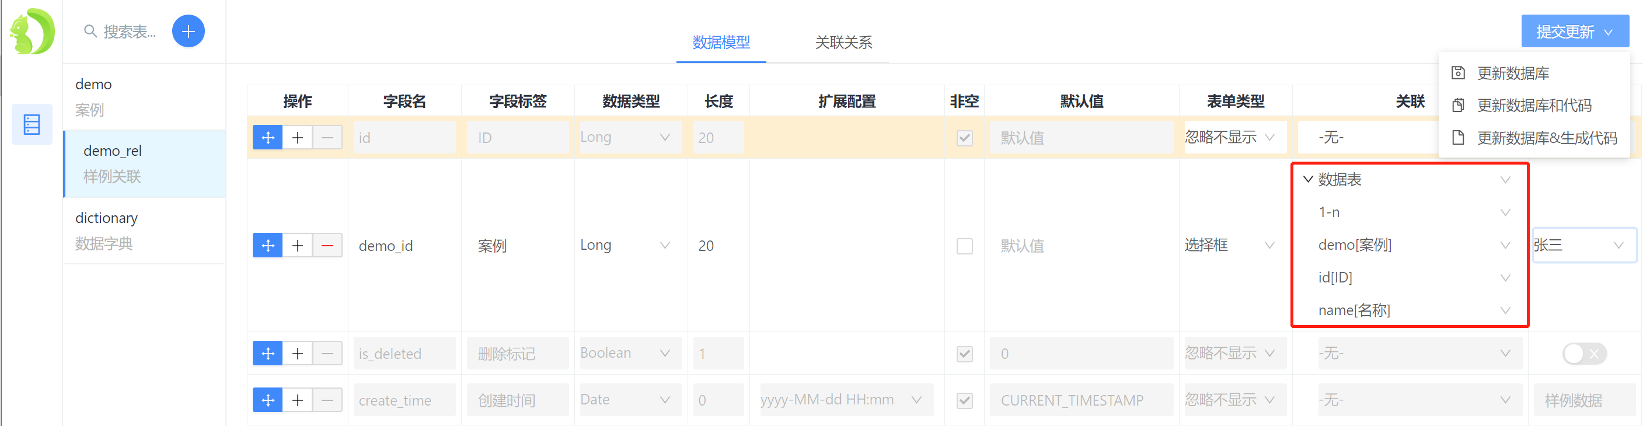Viewport: 1643px width, 426px height.
Task: Select 更新数据库&生成代码 menu item
Action: pos(1534,138)
